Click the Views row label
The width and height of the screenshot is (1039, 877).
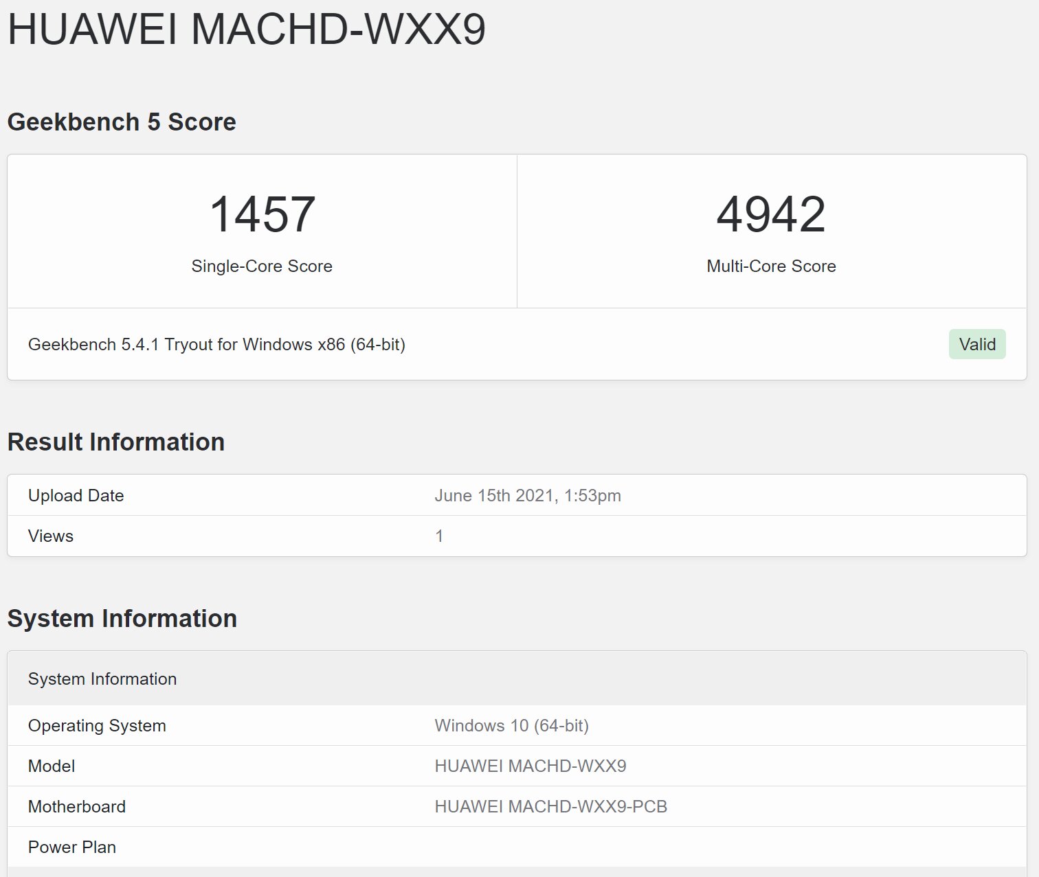point(51,536)
